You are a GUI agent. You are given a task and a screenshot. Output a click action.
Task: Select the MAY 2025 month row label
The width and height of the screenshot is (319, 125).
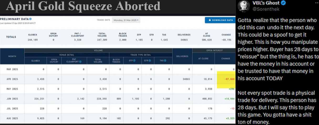point(12,89)
